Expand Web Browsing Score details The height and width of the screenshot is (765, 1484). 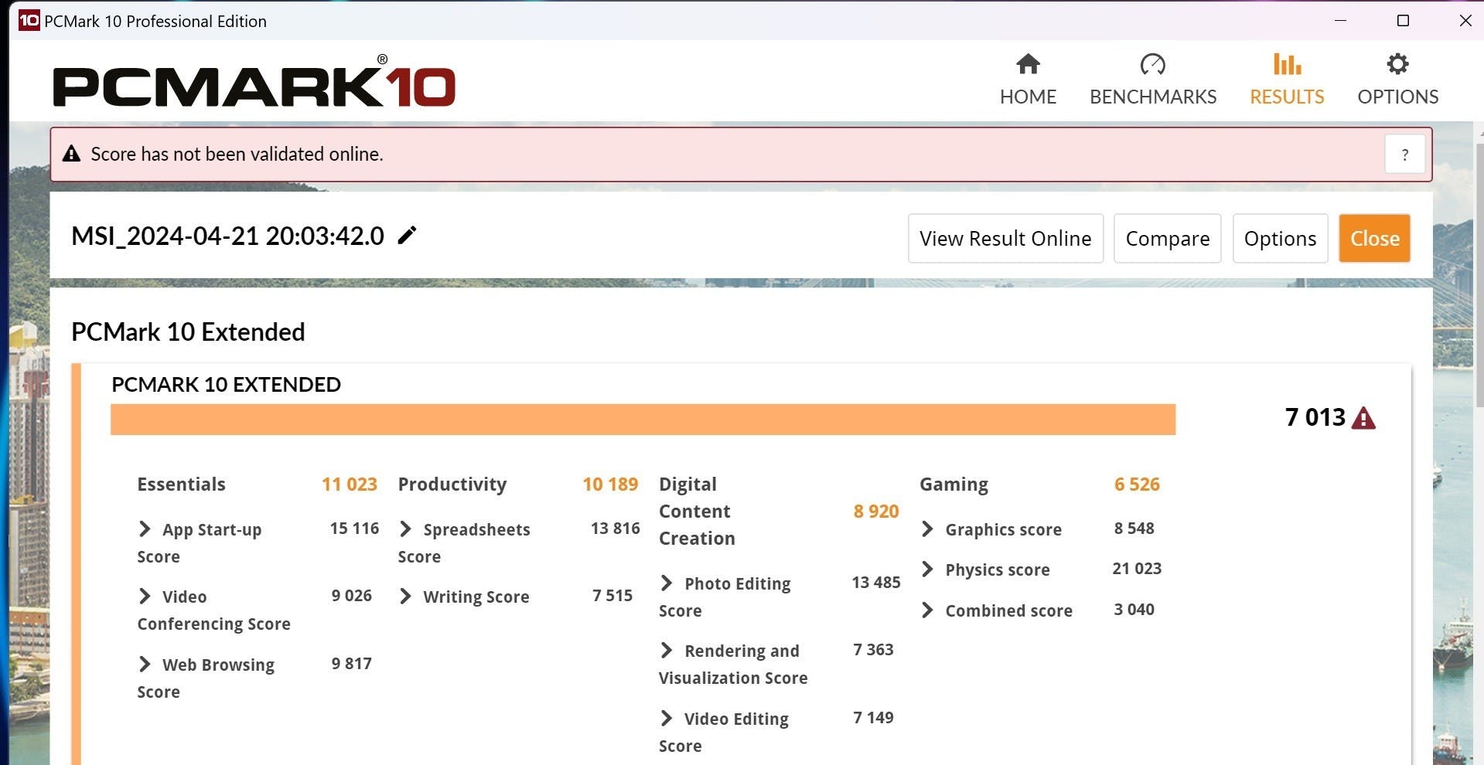coord(145,665)
